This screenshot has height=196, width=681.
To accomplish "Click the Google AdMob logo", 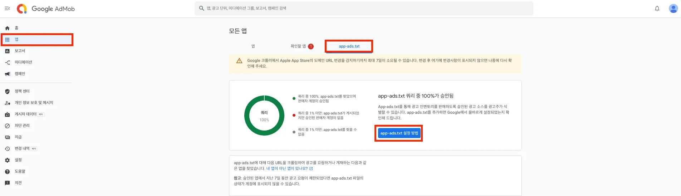I will pos(46,9).
